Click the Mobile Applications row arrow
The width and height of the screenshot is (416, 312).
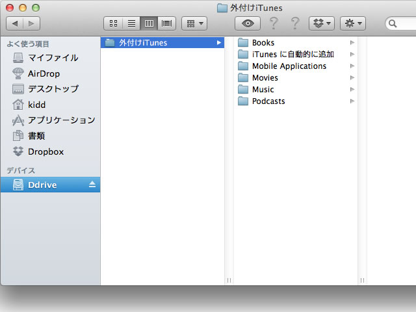pyautogui.click(x=352, y=66)
